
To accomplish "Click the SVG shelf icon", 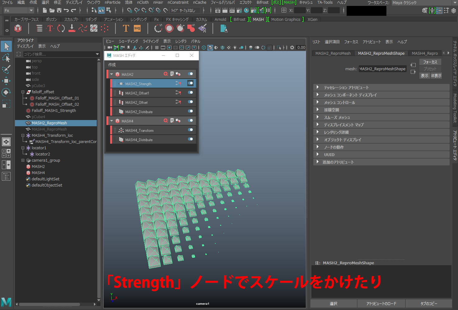I will click(137, 29).
